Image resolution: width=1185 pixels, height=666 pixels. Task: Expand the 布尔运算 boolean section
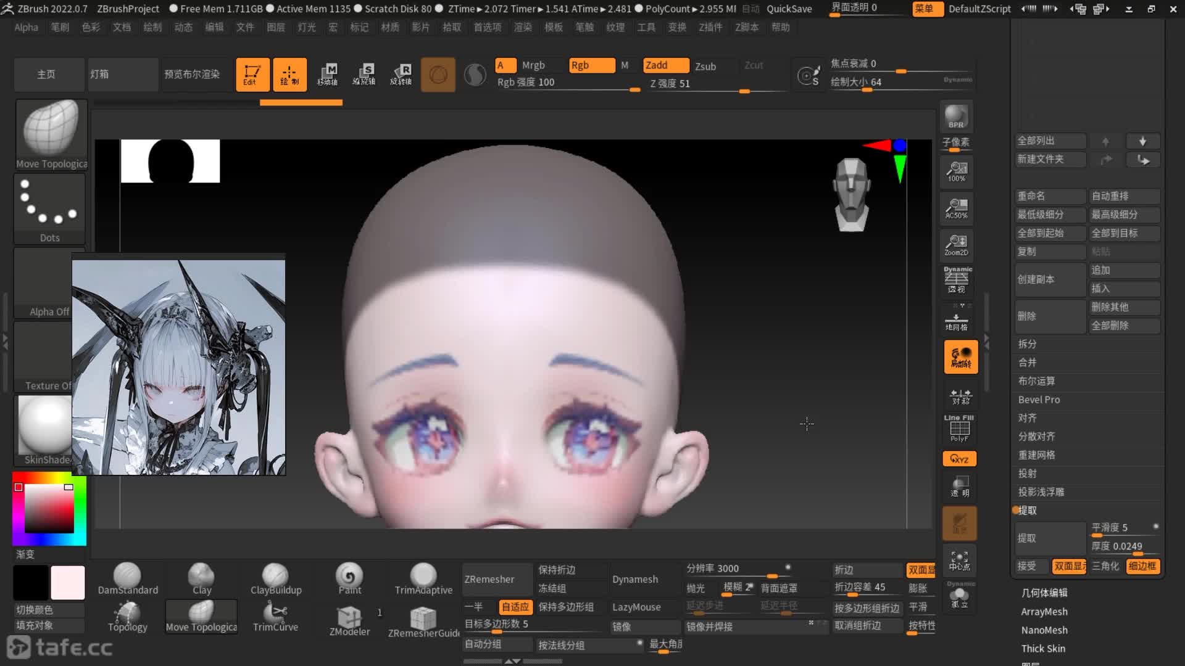pos(1036,381)
